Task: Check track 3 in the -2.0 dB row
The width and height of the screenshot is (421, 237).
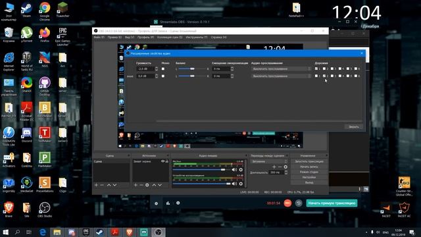Action: (x=332, y=68)
